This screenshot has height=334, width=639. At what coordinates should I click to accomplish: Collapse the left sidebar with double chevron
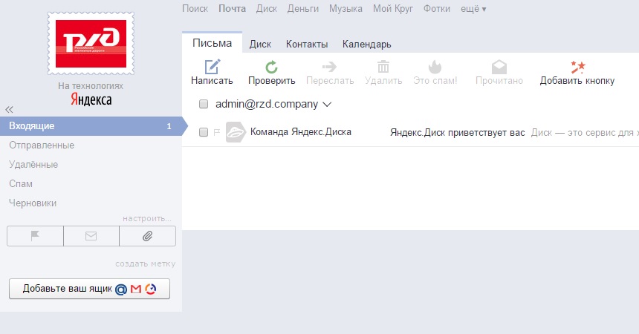(x=10, y=109)
